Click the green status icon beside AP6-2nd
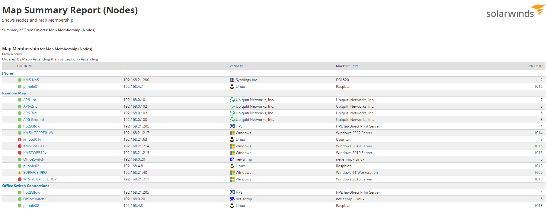 coord(20,106)
